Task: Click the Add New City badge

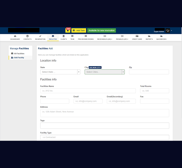Action: [95, 67]
